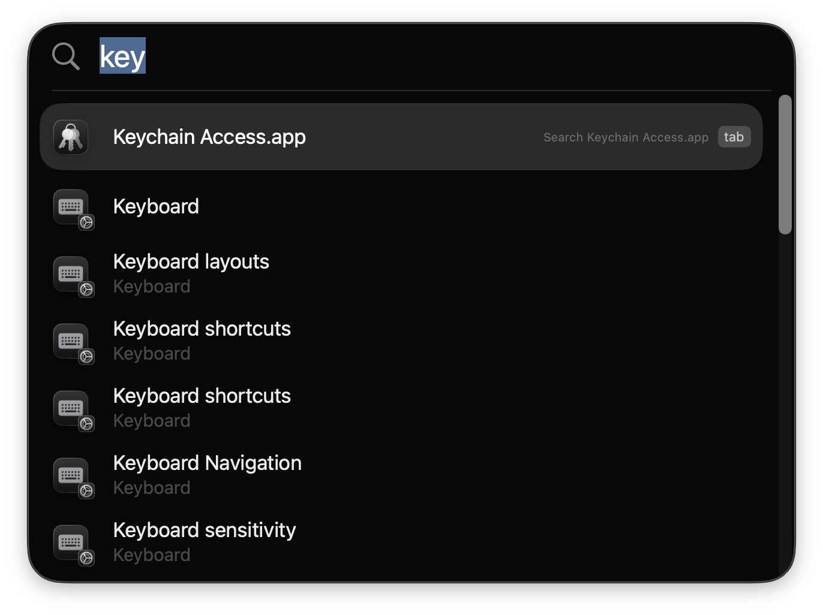Open the Keyboard layouts result
Viewport: 823px width, 615px height.
(191, 261)
